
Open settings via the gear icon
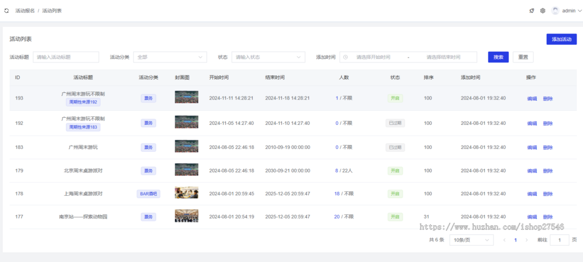543,11
